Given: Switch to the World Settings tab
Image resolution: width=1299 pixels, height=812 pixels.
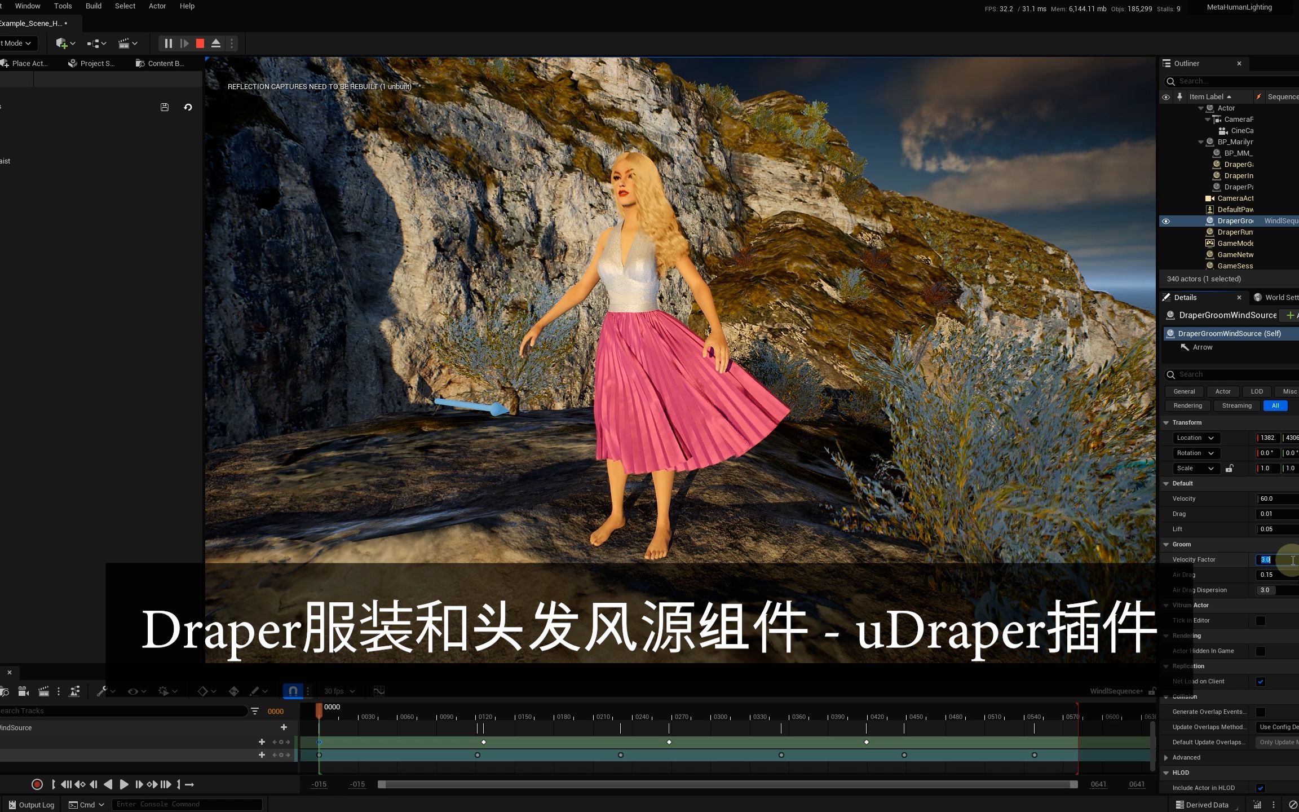Looking at the screenshot, I should (1276, 297).
